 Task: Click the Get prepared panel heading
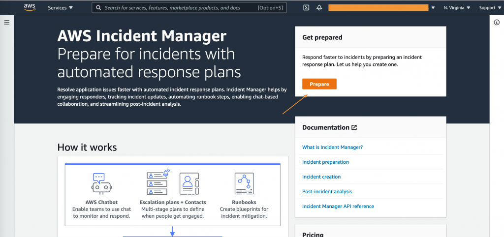click(x=322, y=37)
